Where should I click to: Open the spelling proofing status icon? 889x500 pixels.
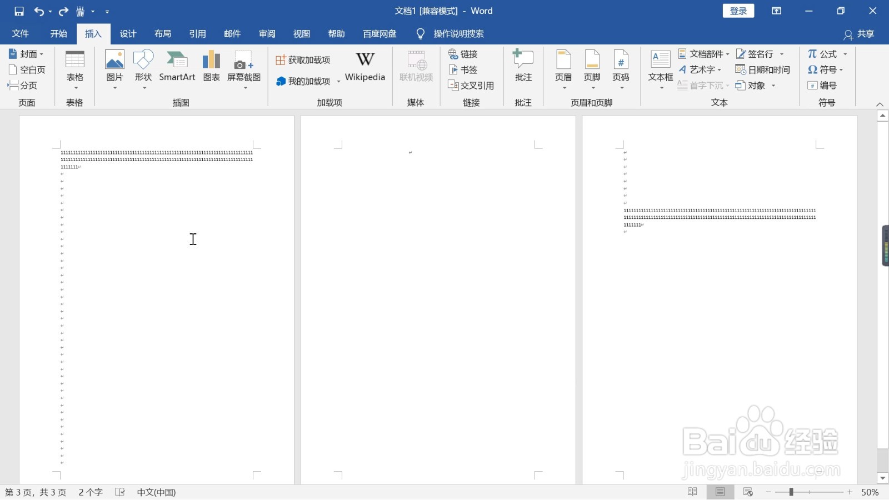[120, 492]
